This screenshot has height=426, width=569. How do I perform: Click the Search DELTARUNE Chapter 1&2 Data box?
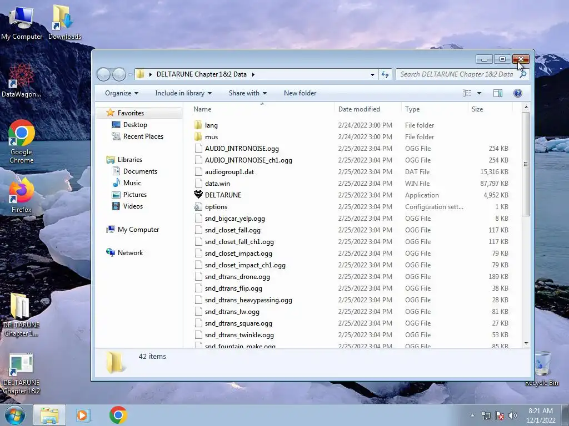pyautogui.click(x=457, y=74)
